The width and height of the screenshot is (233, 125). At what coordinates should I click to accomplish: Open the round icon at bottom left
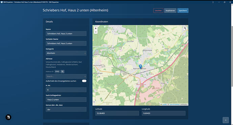pyautogui.click(x=8, y=117)
